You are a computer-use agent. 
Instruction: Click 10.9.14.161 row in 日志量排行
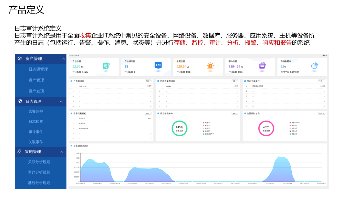click(x=111, y=86)
